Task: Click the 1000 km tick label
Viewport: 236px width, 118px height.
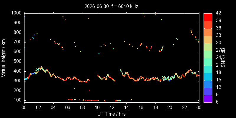Action: pos(17,13)
